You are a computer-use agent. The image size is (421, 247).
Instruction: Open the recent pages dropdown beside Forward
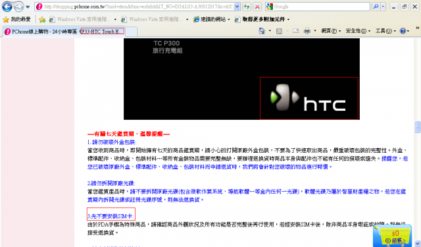click(28, 7)
